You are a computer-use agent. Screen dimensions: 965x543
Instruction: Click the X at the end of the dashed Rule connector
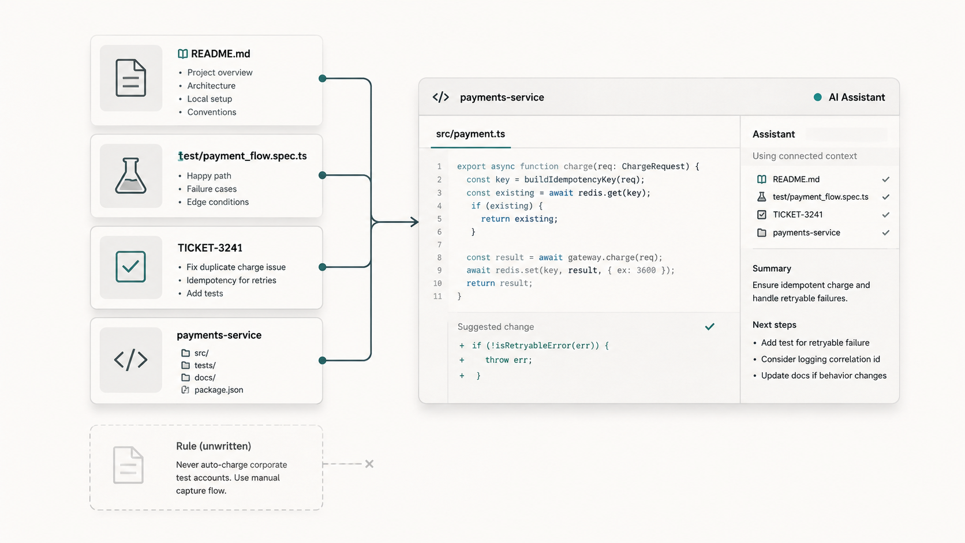coord(369,464)
